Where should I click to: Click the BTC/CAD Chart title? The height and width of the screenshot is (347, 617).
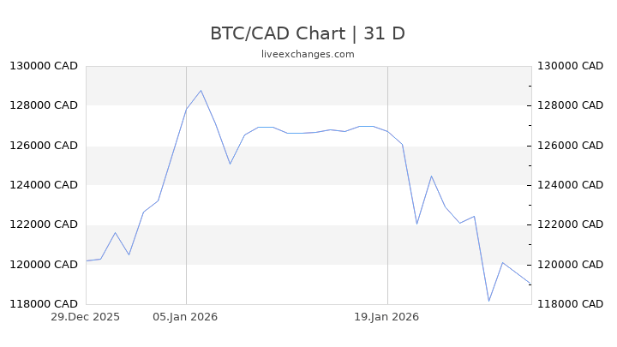point(308,33)
